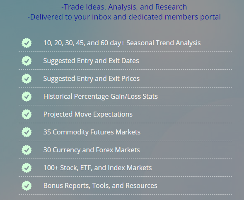Click the '10, 20, 30, 45, and 60 day+' text

point(84,43)
